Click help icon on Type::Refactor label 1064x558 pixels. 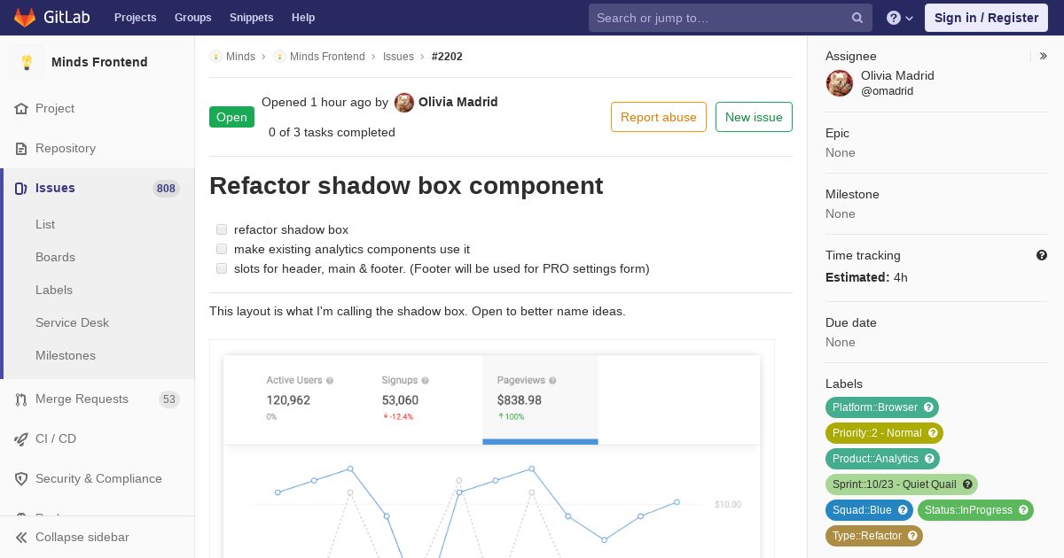pos(913,536)
